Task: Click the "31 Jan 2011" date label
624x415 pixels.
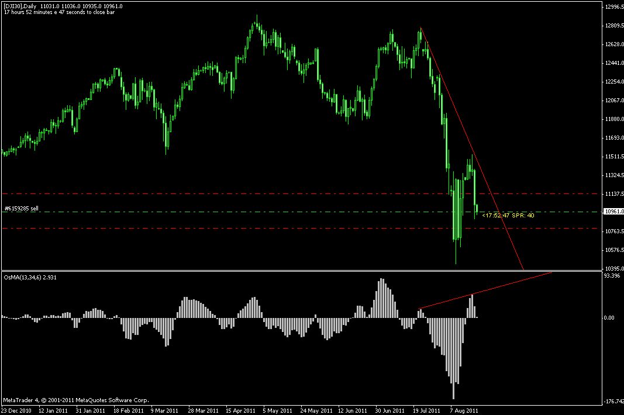Action: 90,411
